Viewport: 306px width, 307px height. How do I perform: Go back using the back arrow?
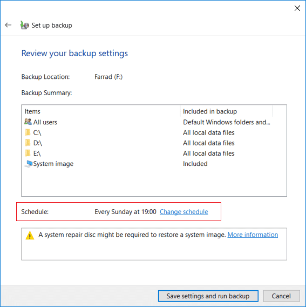pos(8,25)
